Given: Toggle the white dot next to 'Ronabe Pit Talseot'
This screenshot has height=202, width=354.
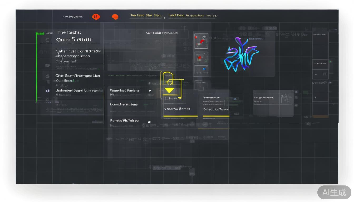Looking at the screenshot, I should tap(149, 122).
